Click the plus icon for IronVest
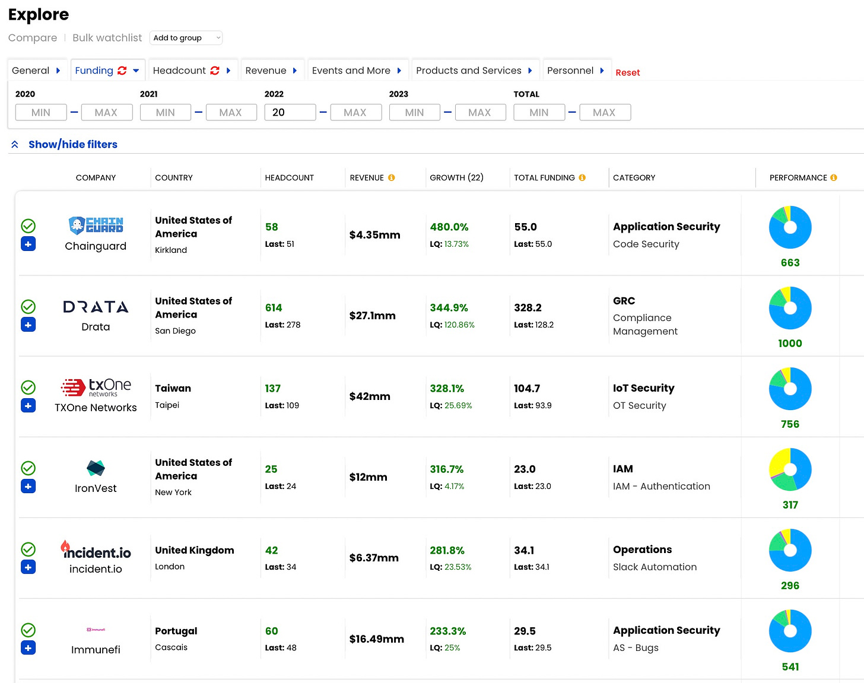Viewport: 864px width, 683px height. click(28, 486)
